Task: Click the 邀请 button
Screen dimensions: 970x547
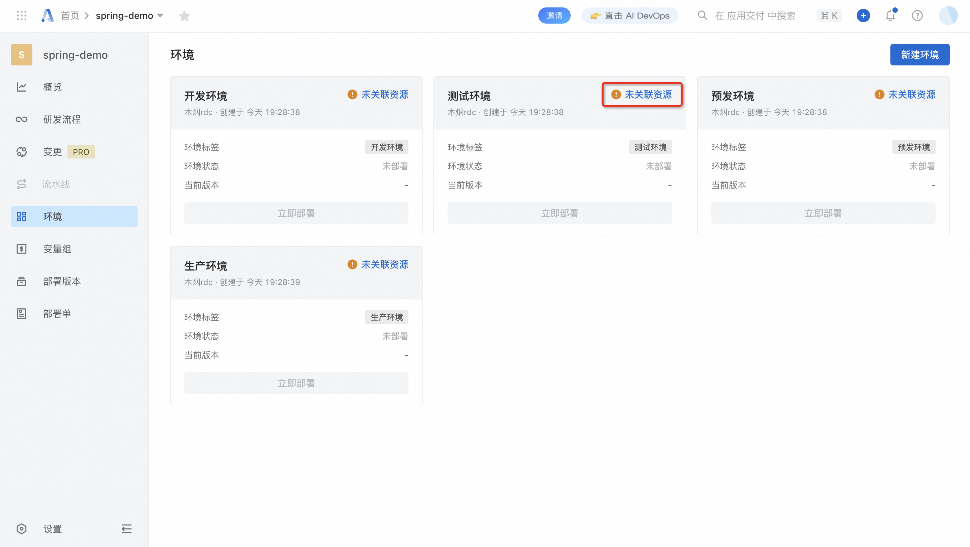Action: (x=554, y=16)
